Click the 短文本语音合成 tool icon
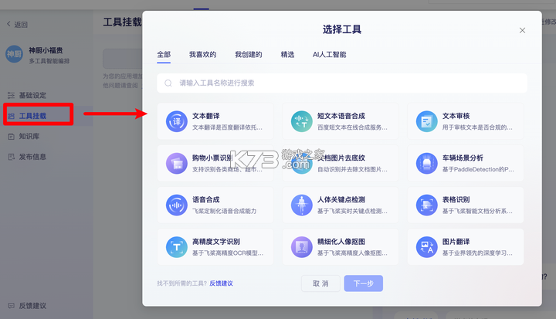This screenshot has height=319, width=556. pos(301,121)
